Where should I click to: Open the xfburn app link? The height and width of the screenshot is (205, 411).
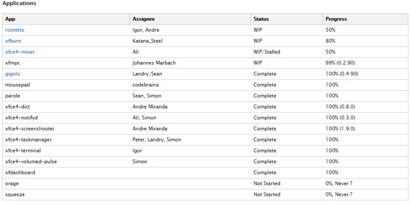[x=13, y=41]
